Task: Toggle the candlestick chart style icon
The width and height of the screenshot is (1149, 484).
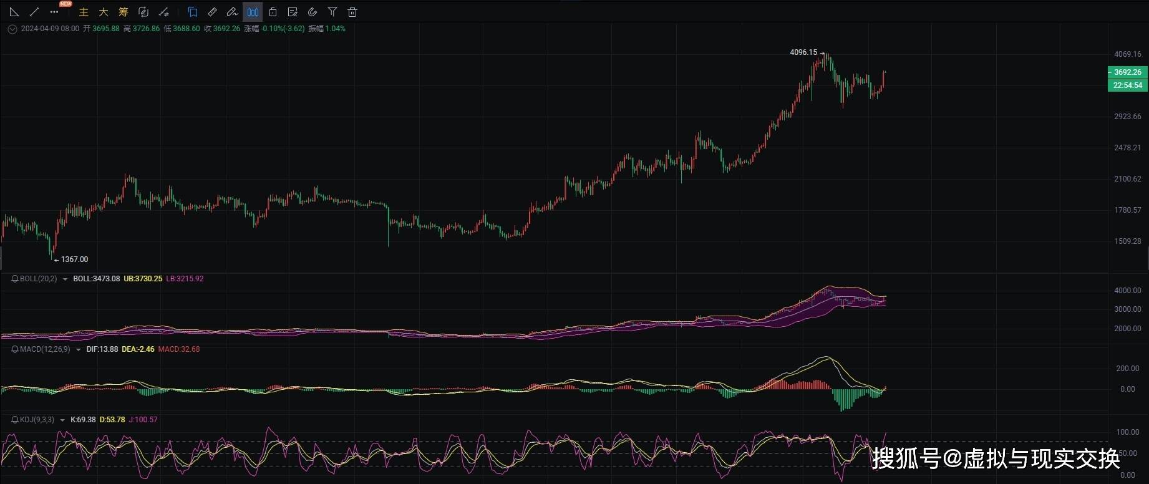Action: pos(253,12)
